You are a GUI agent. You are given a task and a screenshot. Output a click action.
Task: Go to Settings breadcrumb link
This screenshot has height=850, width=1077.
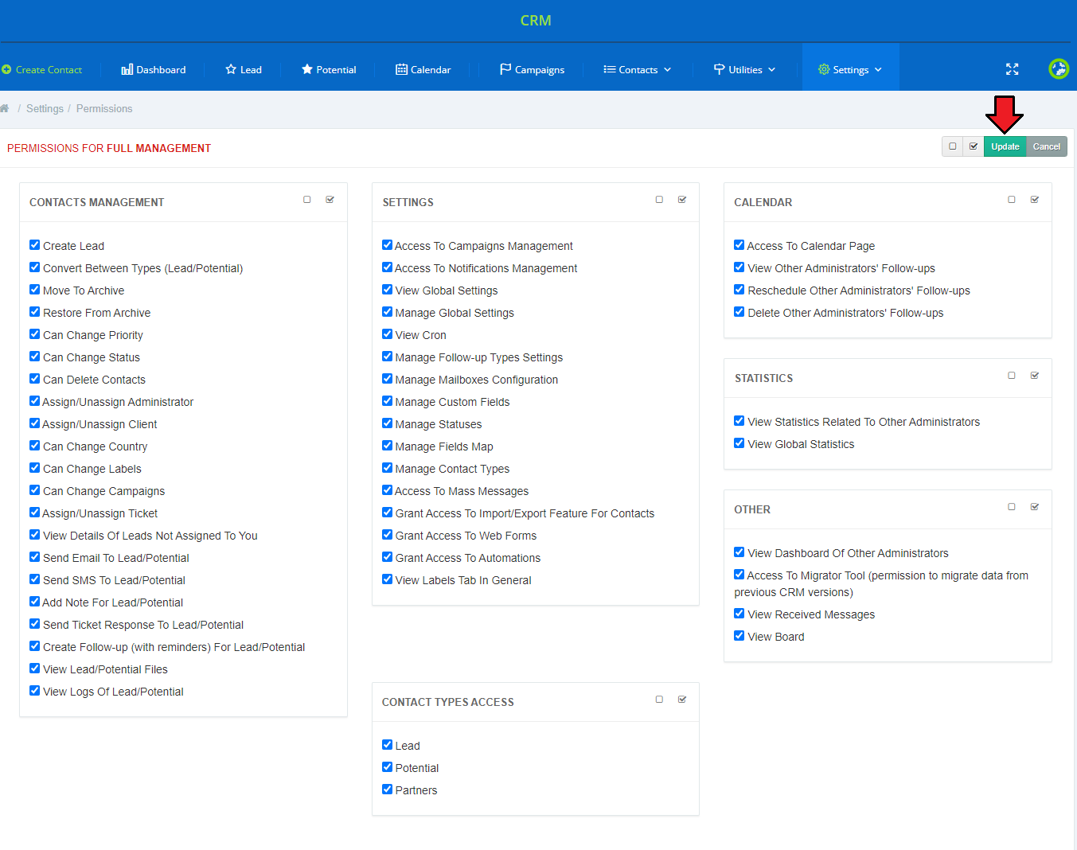coord(45,108)
